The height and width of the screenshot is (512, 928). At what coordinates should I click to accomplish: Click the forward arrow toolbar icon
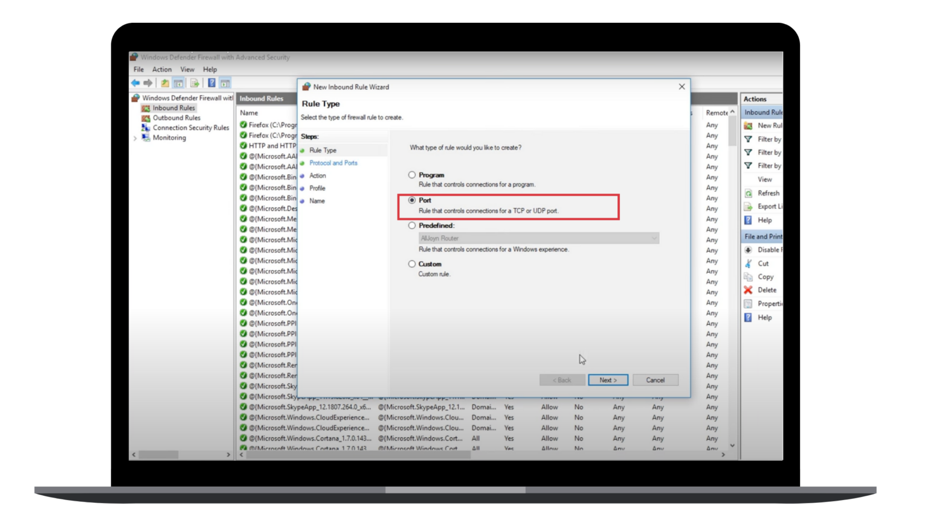click(148, 83)
